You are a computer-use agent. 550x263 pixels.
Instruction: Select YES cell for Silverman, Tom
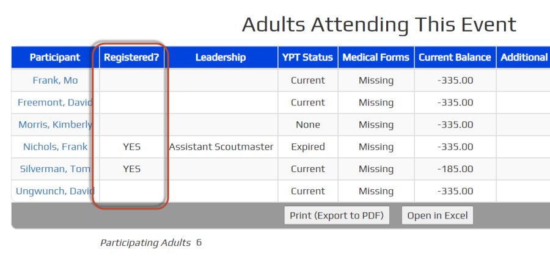coord(131,169)
